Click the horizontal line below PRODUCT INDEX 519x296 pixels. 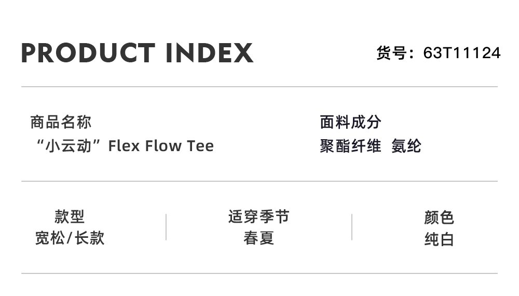click(259, 87)
